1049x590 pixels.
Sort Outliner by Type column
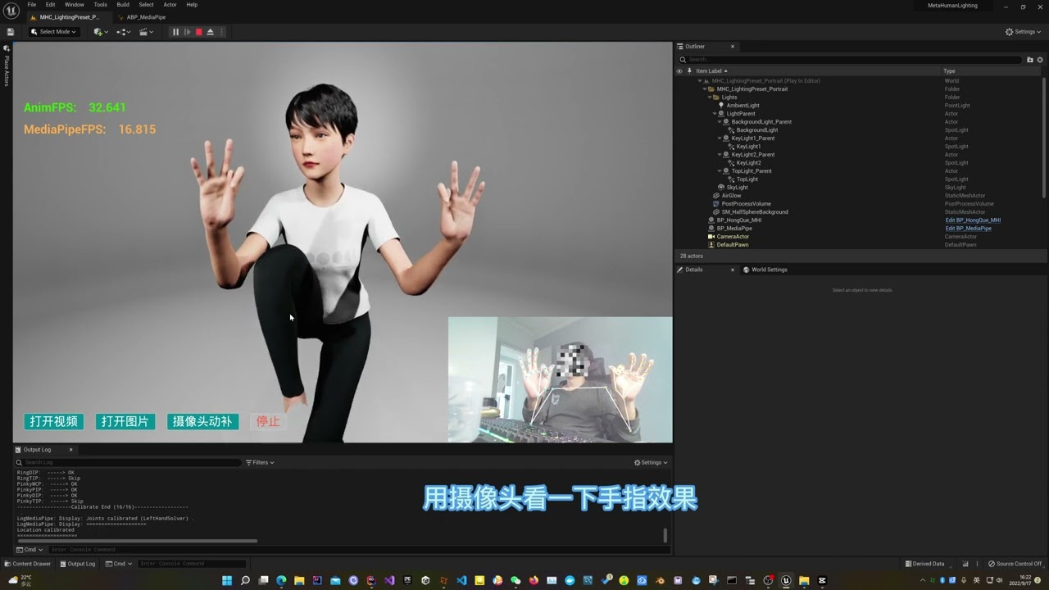(949, 71)
